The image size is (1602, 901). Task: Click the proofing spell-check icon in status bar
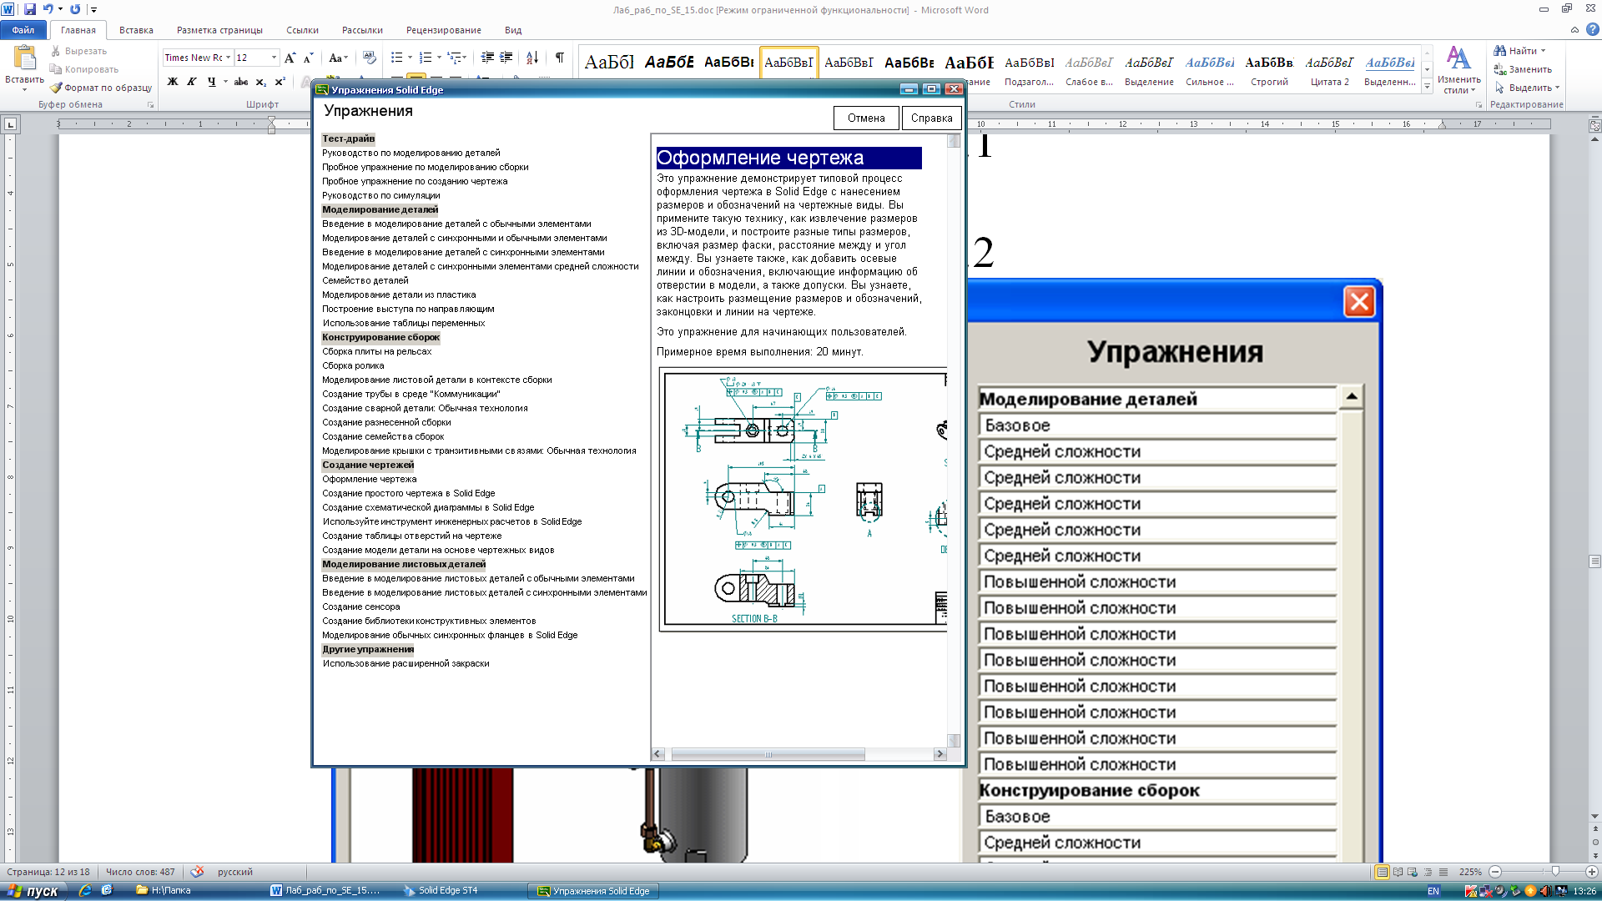(197, 872)
